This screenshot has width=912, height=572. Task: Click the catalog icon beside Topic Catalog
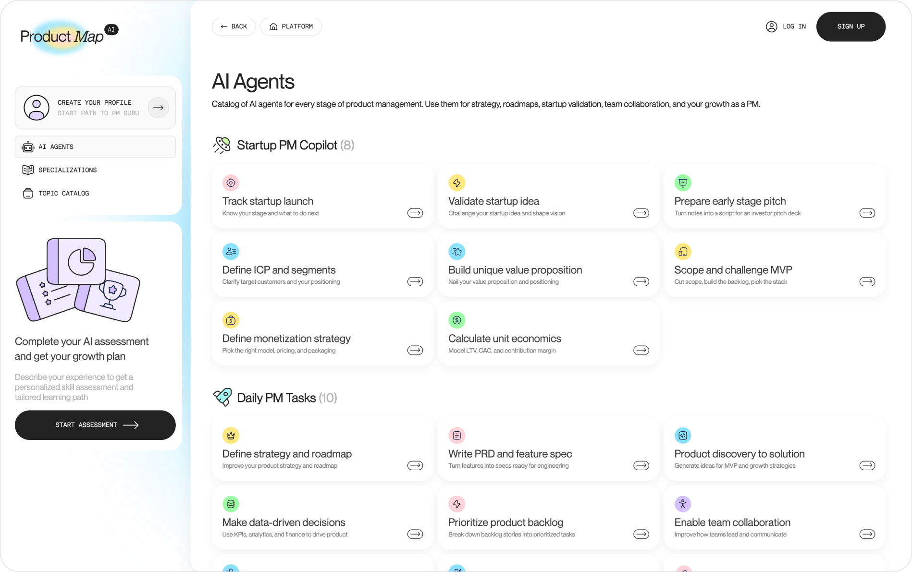[x=28, y=193]
